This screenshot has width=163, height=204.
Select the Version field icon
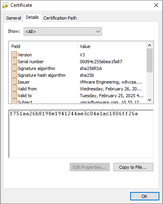click(x=14, y=55)
